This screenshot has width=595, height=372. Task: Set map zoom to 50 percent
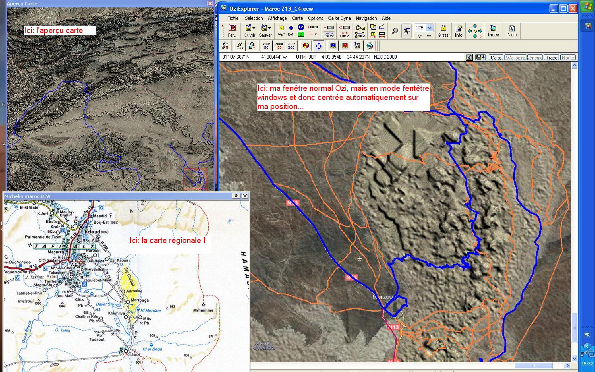pyautogui.click(x=267, y=46)
